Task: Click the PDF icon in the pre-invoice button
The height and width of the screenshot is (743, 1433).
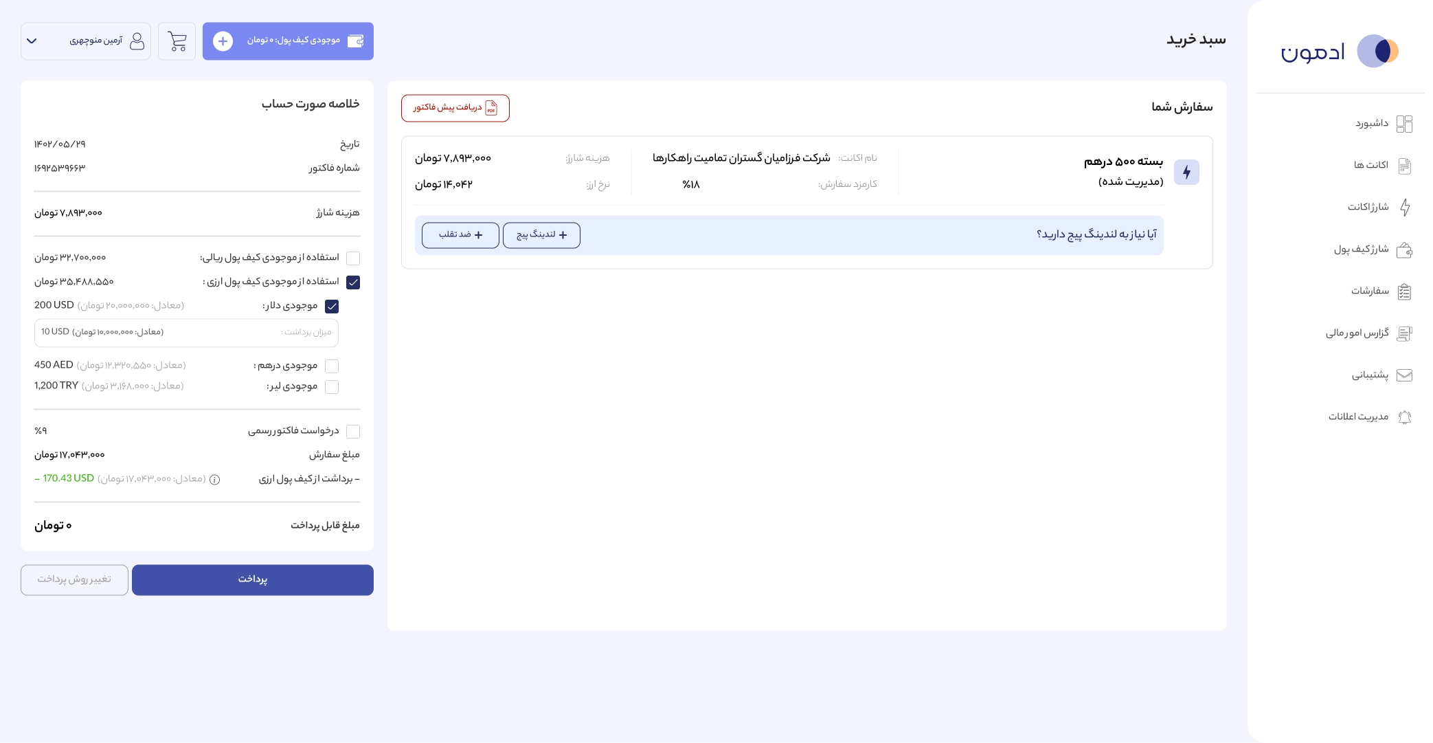Action: coord(491,108)
